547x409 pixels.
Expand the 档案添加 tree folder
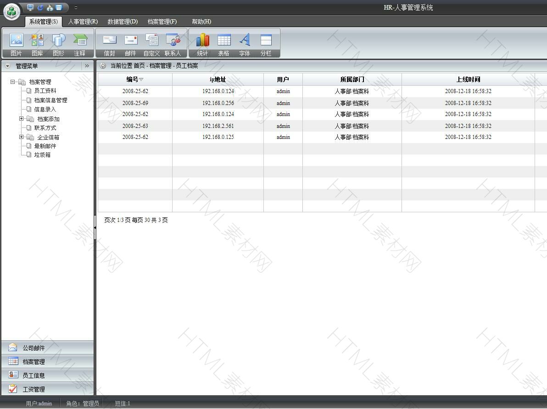click(21, 119)
